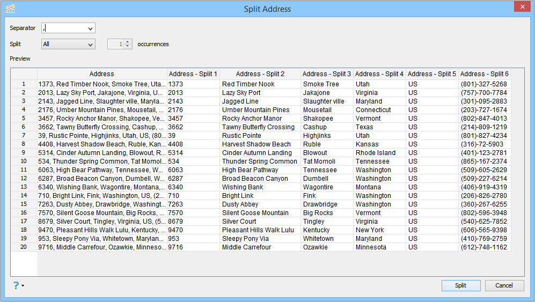The width and height of the screenshot is (535, 302).
Task: Click cell 'Silent Goose Mountain'
Action: pyautogui.click(x=260, y=212)
